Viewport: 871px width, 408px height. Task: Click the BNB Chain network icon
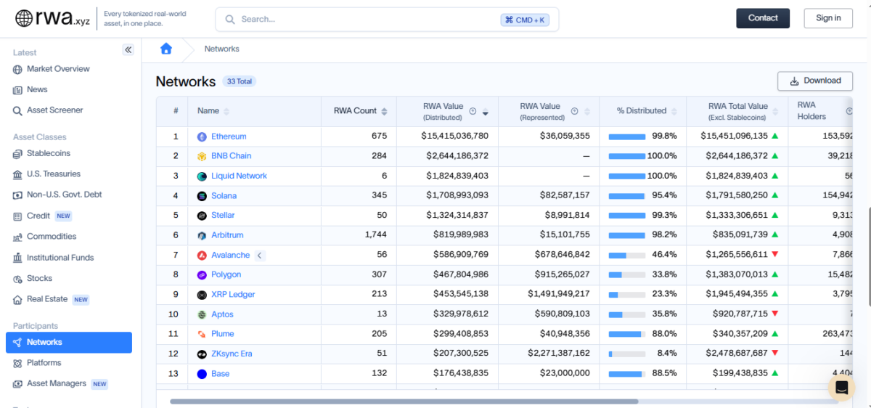coord(202,156)
